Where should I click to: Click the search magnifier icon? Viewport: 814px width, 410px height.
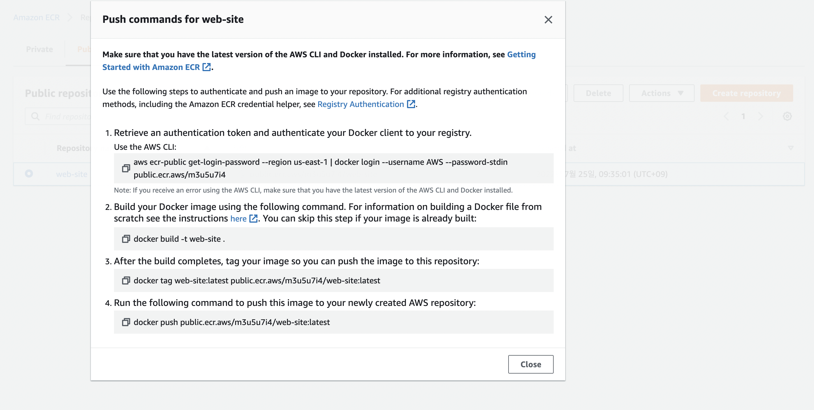click(35, 117)
